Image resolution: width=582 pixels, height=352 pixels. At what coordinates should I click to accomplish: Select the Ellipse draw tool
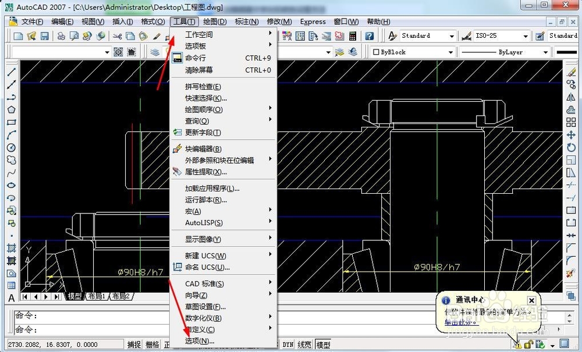pyautogui.click(x=12, y=186)
